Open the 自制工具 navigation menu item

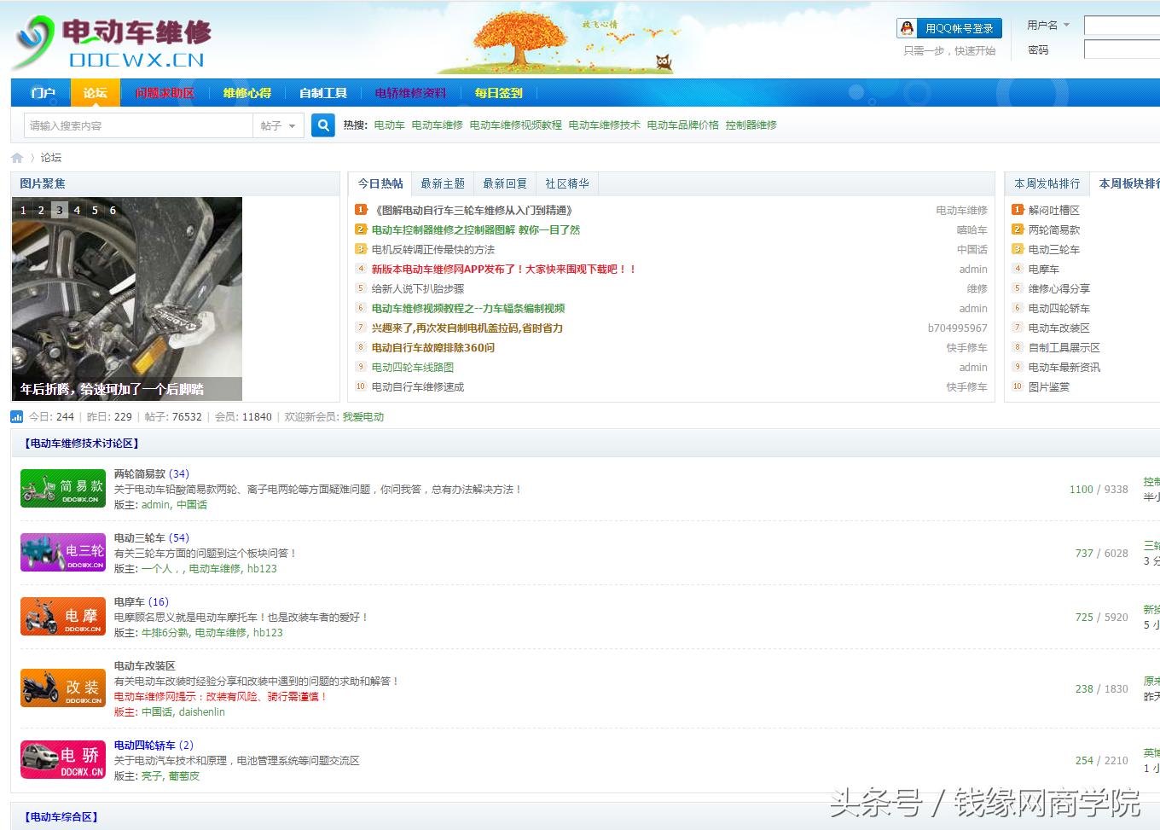click(x=322, y=93)
